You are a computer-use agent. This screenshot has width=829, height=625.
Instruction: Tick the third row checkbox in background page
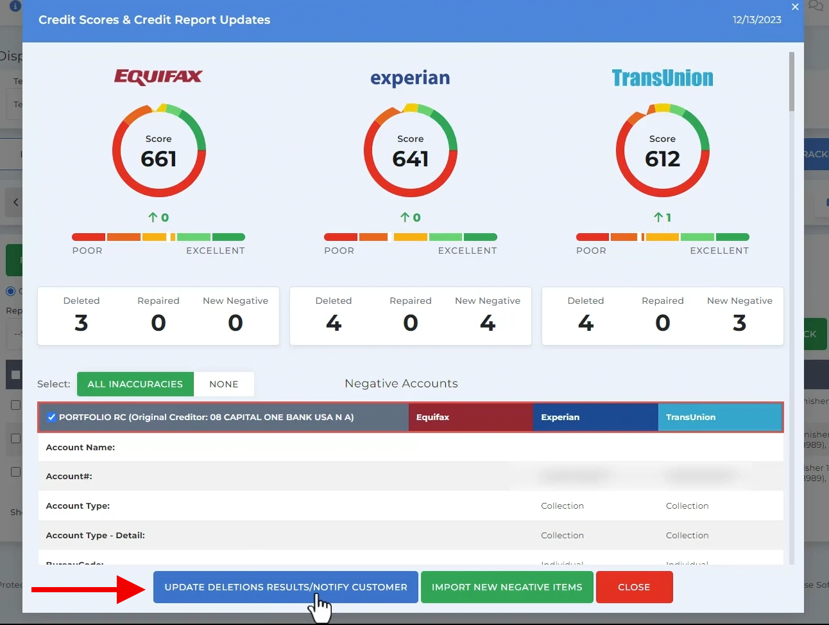[x=15, y=472]
